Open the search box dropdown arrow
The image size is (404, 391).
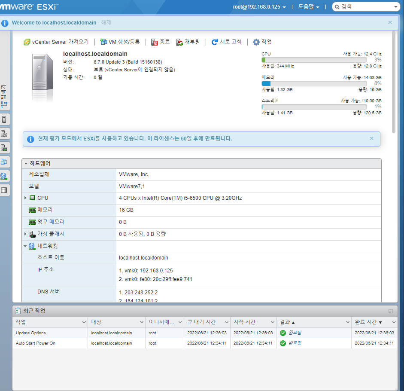pos(396,7)
